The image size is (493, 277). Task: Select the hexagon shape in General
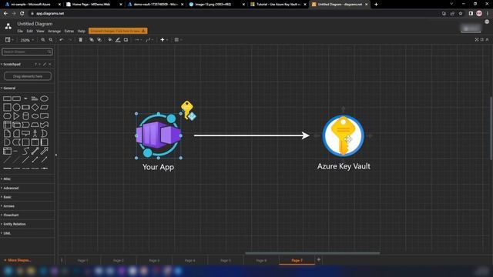pyautogui.click(x=7, y=116)
